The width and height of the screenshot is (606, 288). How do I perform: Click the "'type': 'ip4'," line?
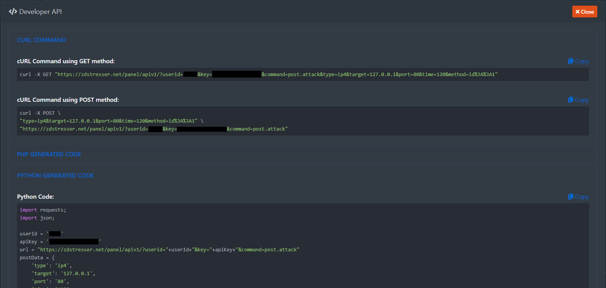point(52,266)
